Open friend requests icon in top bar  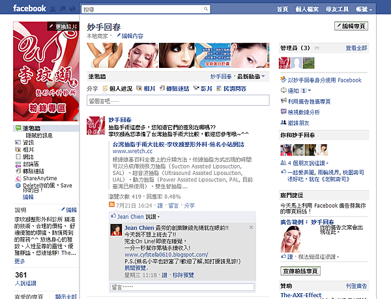(x=53, y=9)
